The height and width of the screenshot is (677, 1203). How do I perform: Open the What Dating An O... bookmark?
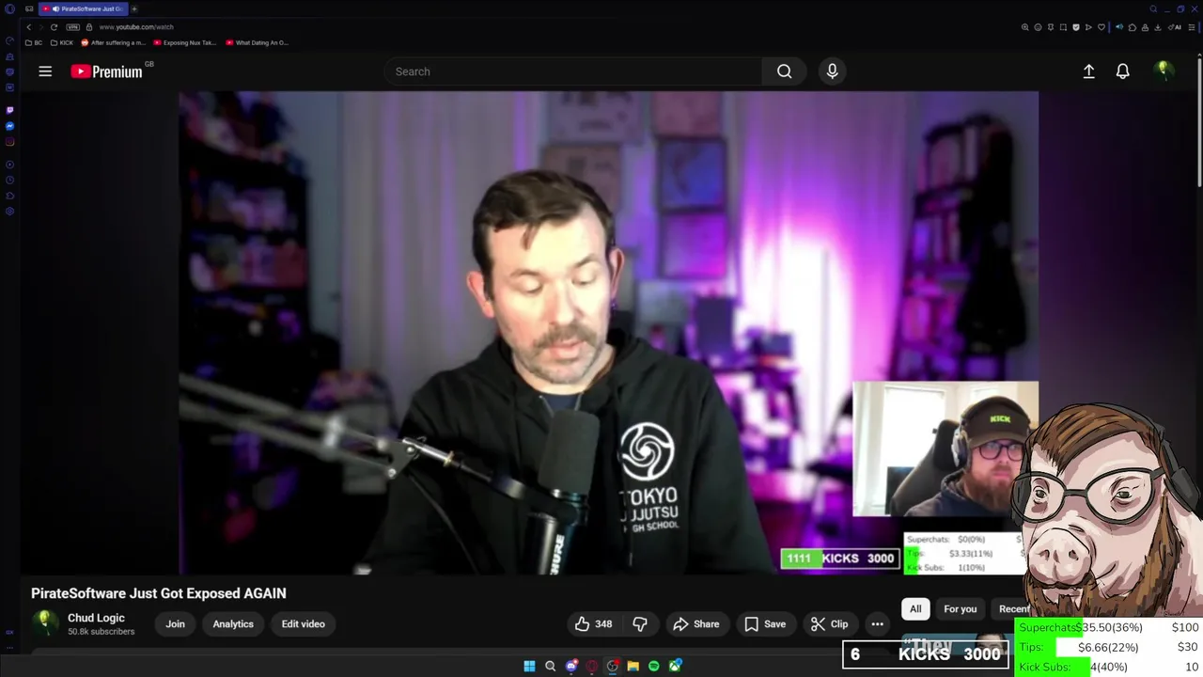coord(258,42)
